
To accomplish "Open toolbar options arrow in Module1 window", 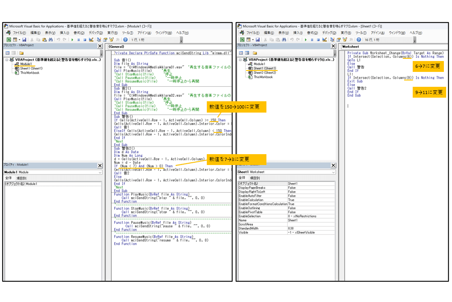I will (182, 41).
